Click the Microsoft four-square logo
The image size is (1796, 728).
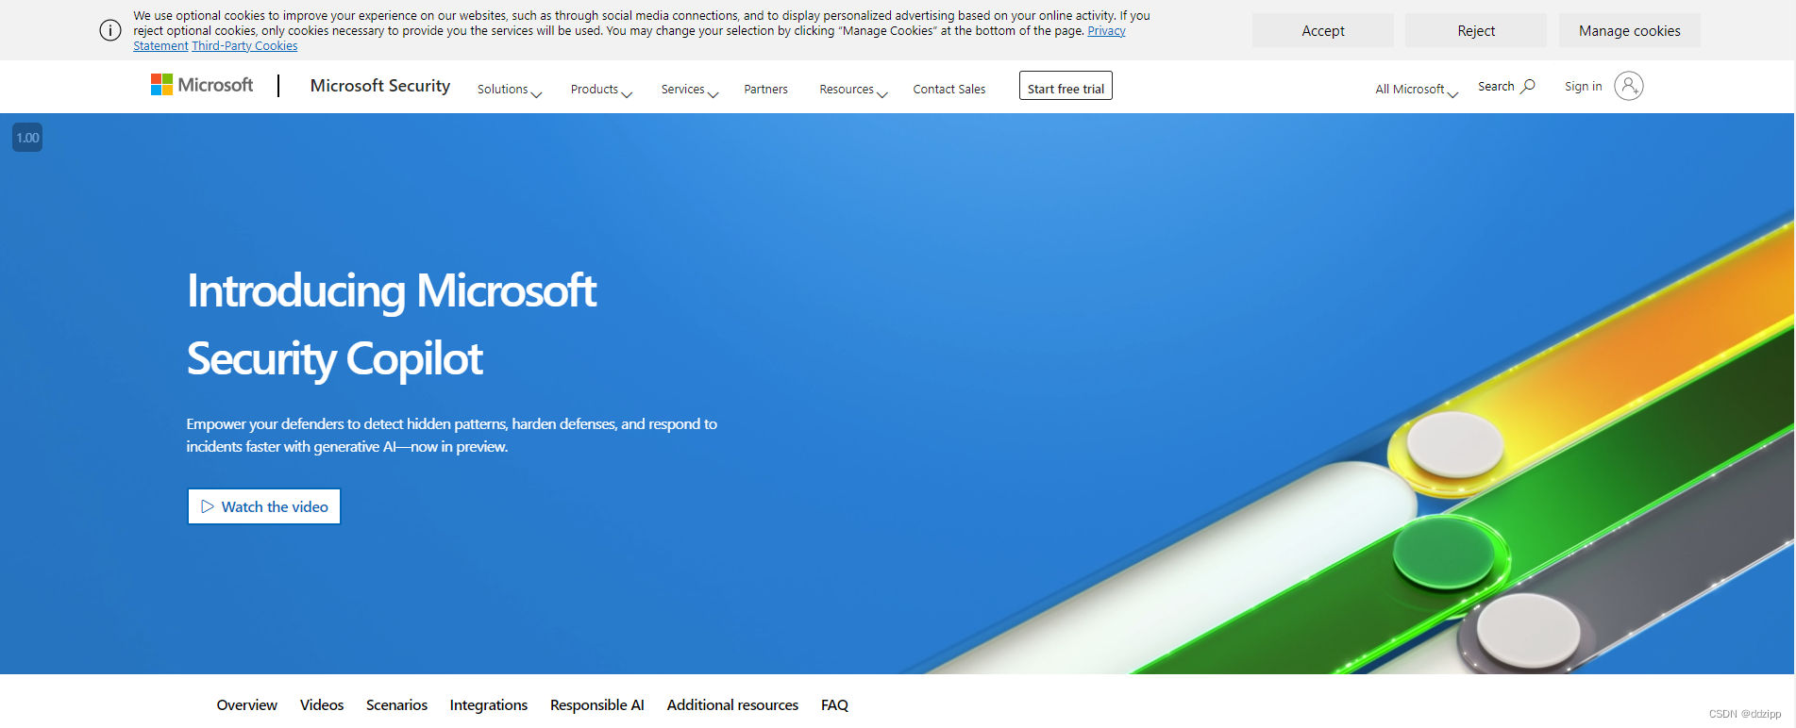click(161, 85)
